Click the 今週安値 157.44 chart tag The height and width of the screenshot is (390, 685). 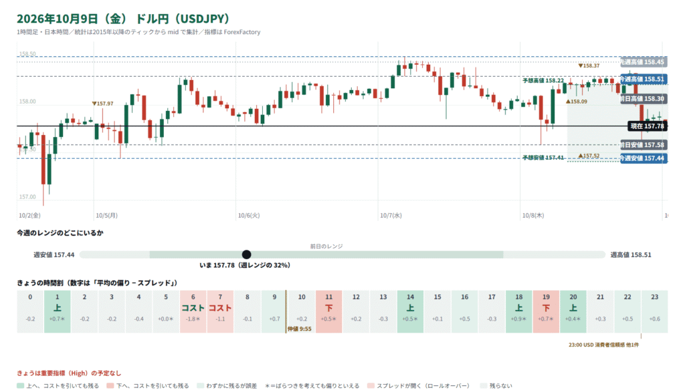tap(644, 158)
